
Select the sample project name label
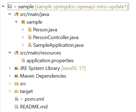26,7
